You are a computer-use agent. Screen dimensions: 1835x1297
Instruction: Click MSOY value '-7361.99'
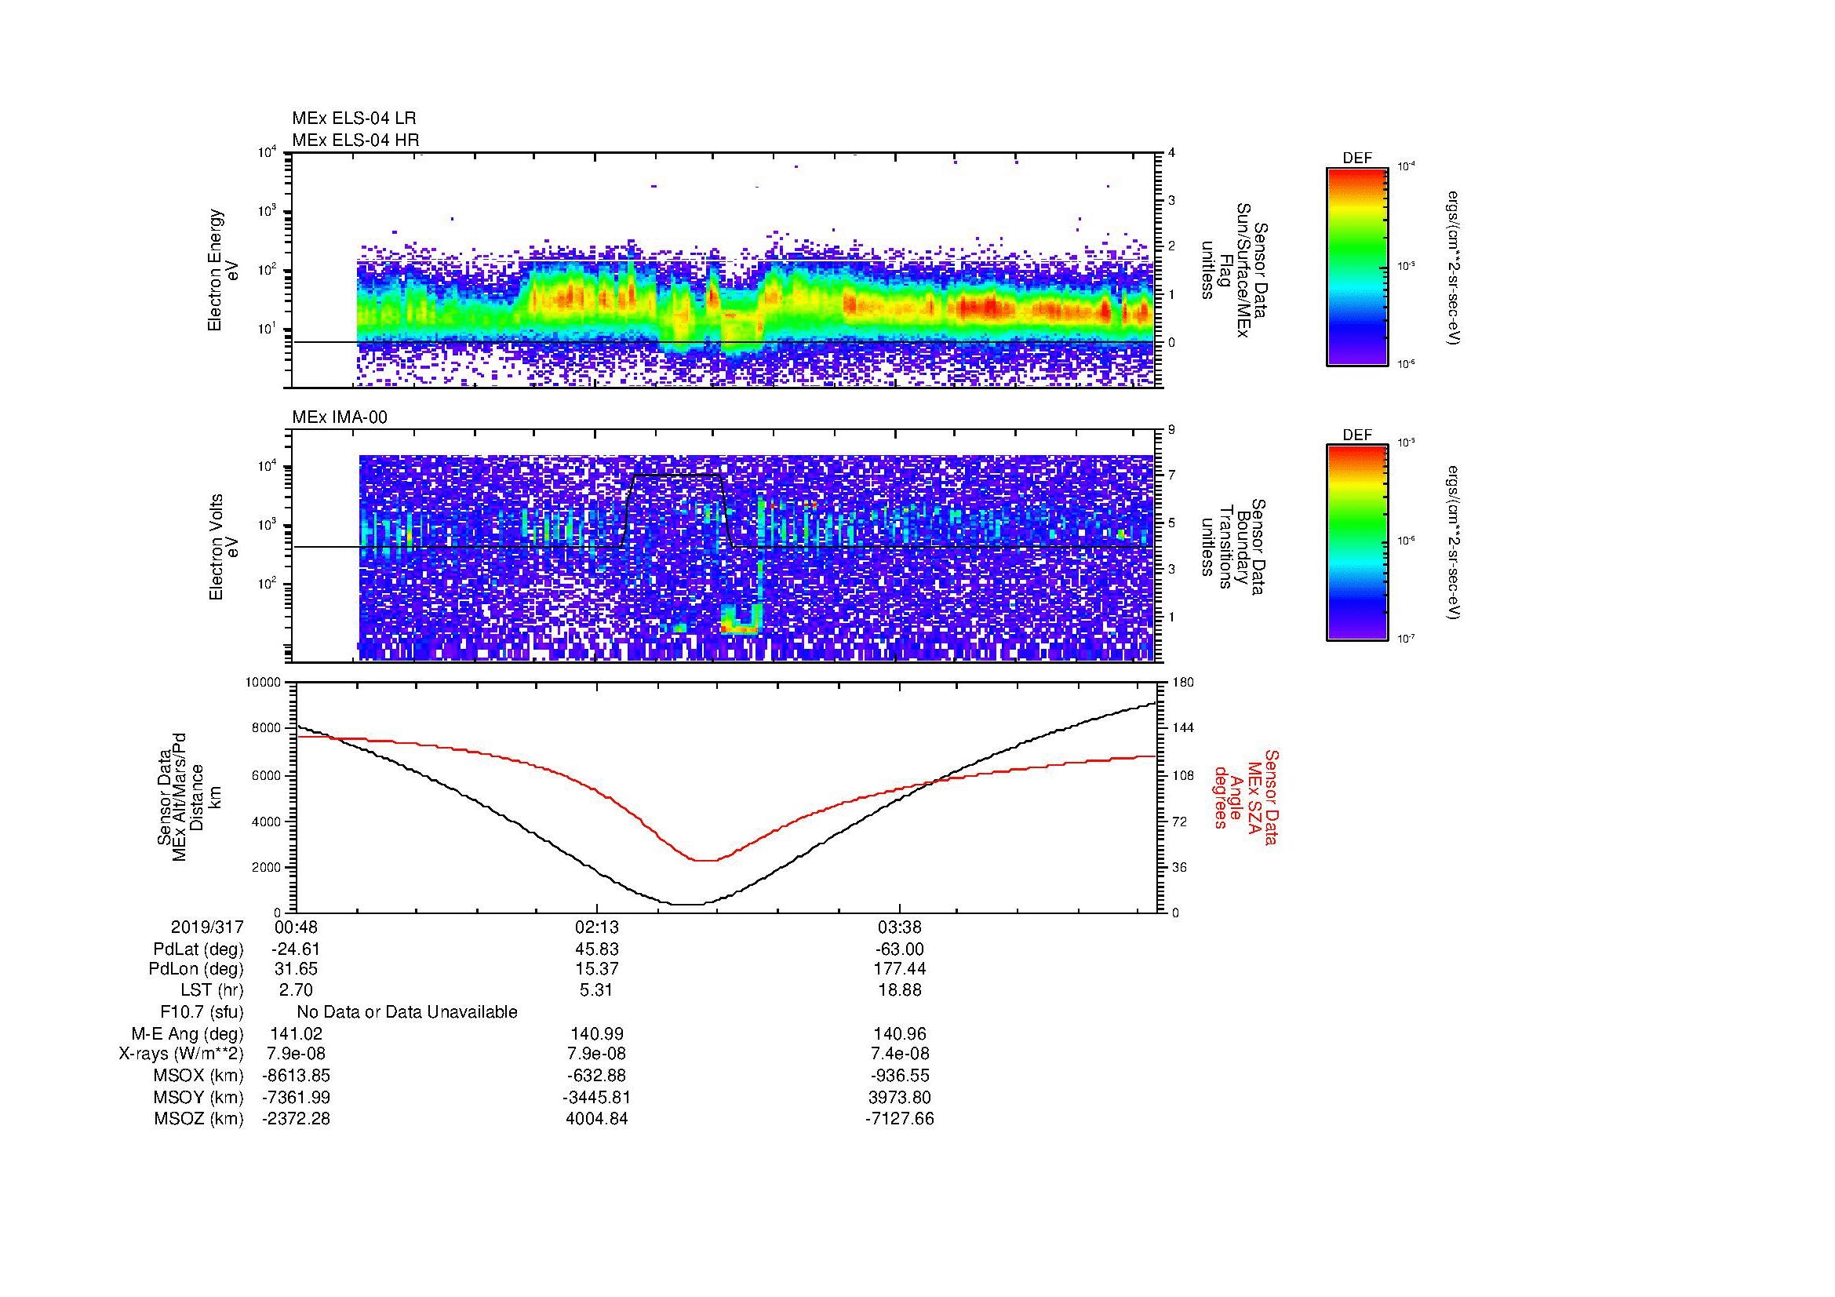(296, 1097)
